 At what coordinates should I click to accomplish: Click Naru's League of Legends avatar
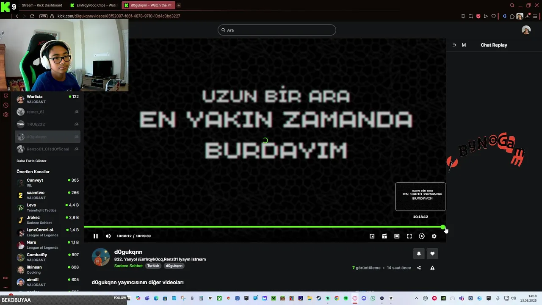[20, 245]
